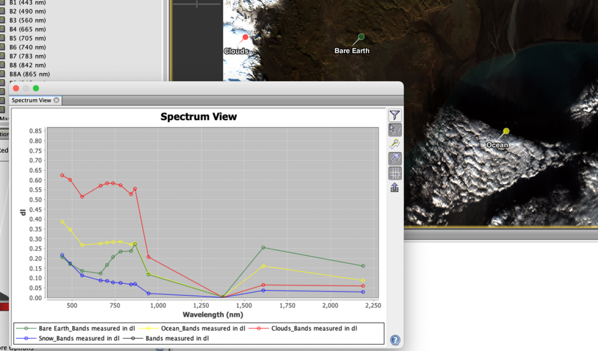Enable show spectra for selected pins
This screenshot has height=351, width=598.
pyautogui.click(x=395, y=144)
